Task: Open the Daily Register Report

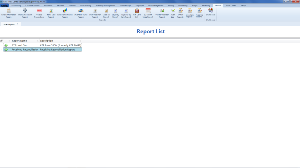Action: (95, 13)
